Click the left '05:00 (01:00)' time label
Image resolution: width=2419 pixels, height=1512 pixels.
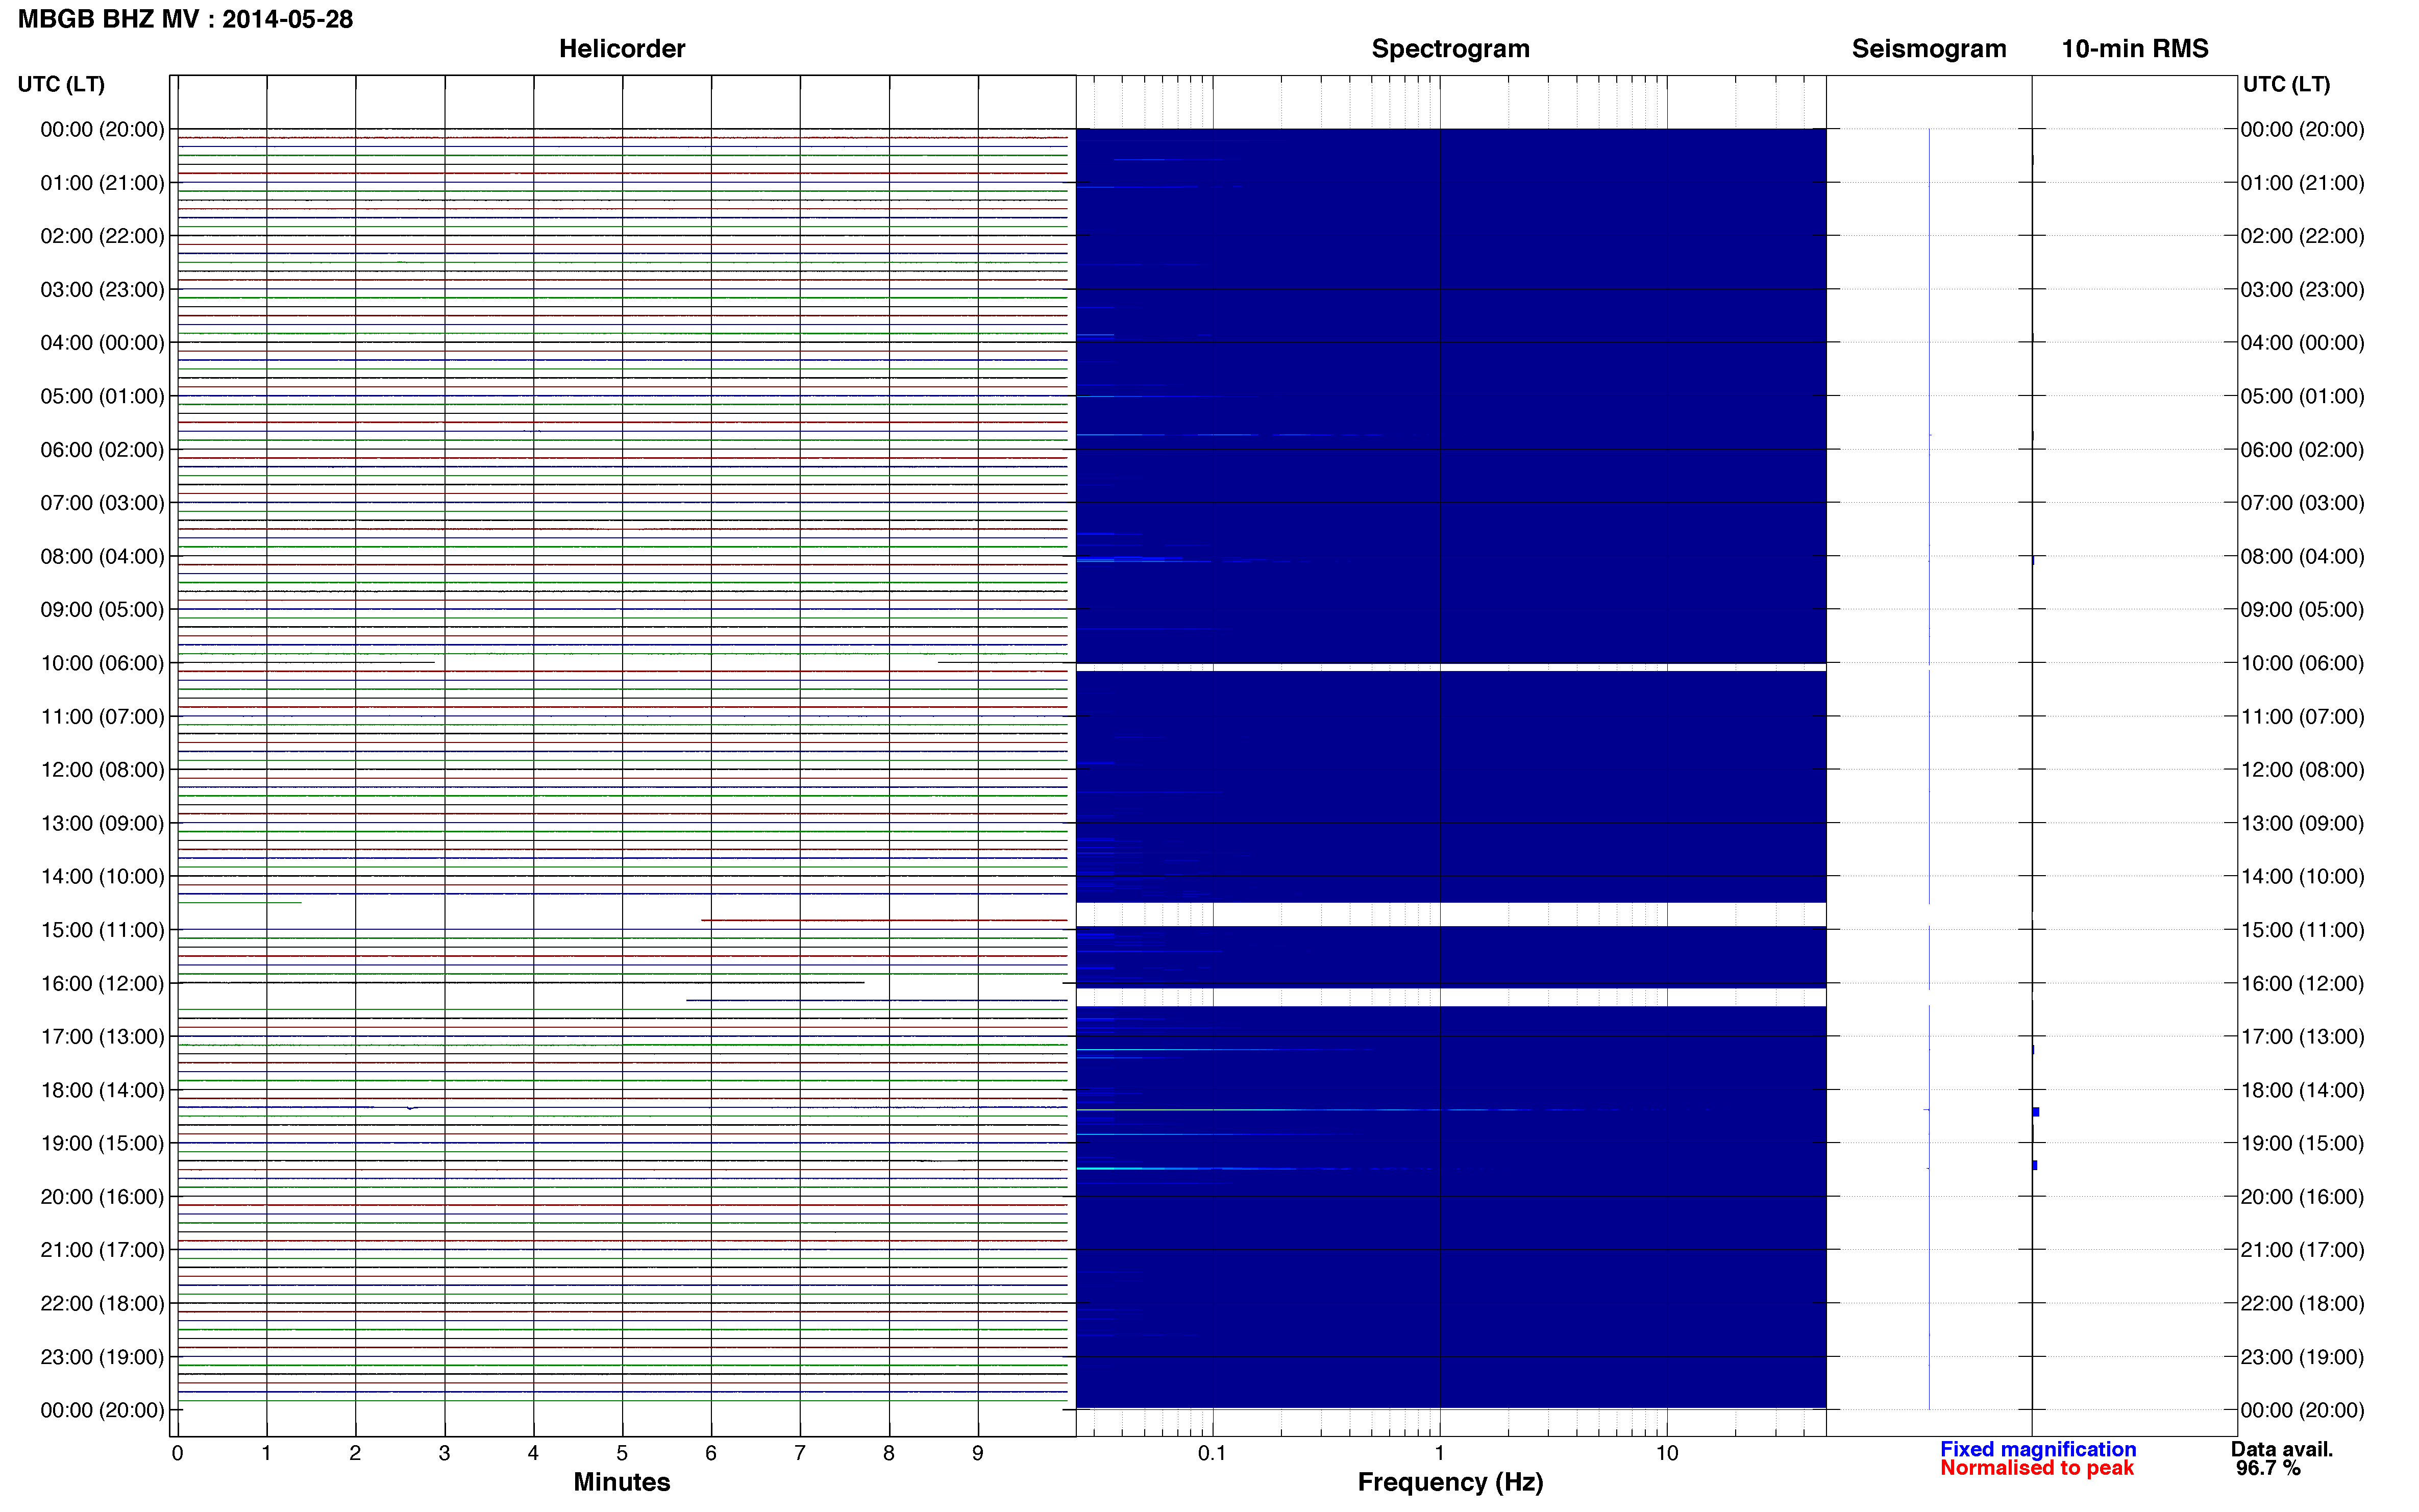102,396
